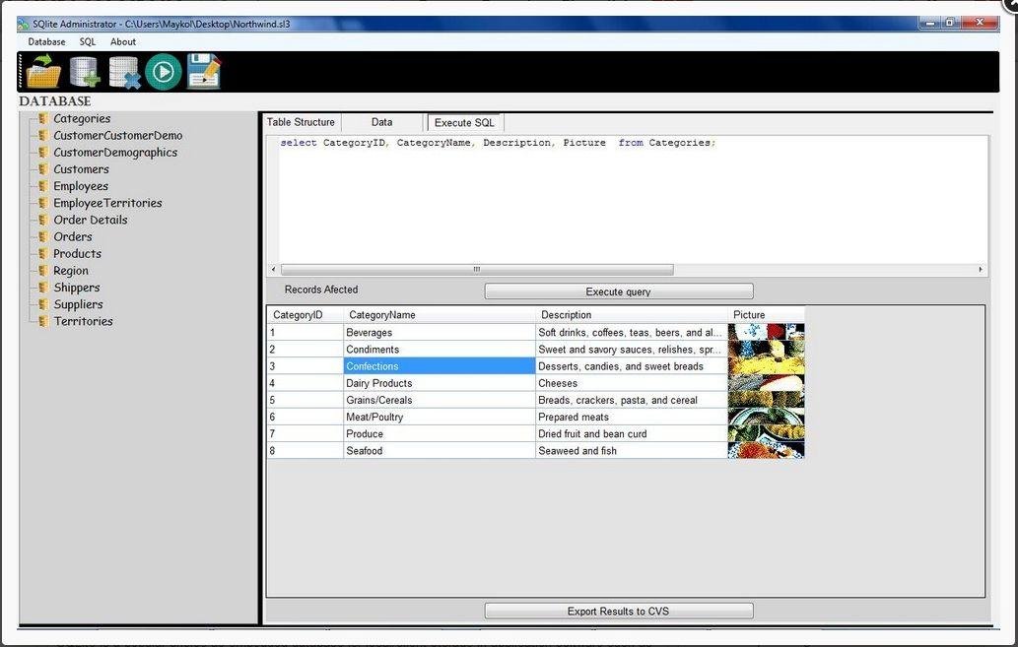Create a new database using the plus icon

(84, 70)
